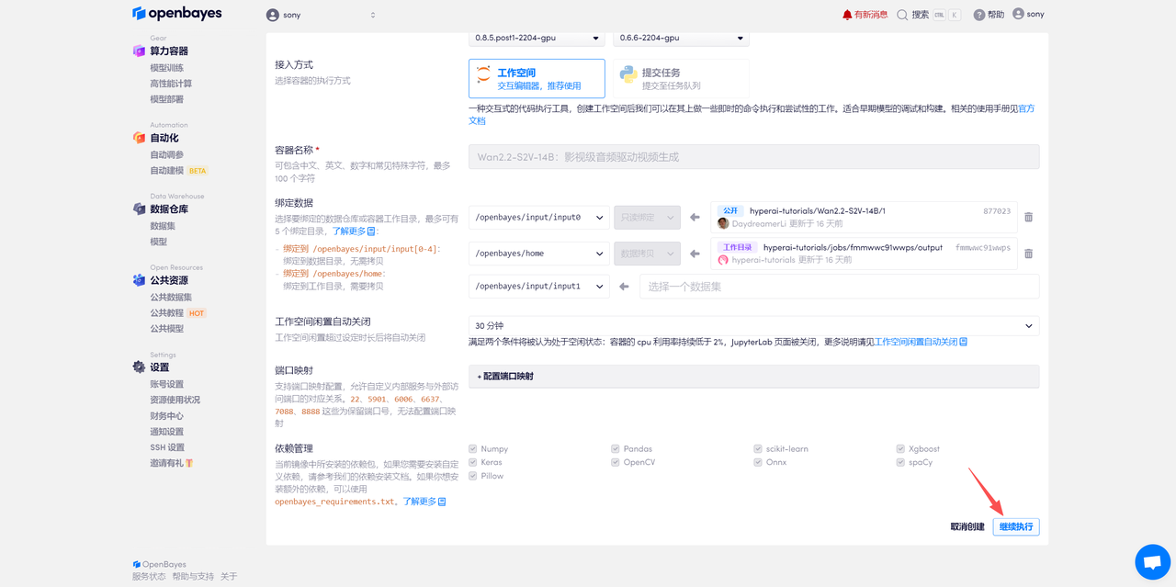Open 了解更多 link under 绑定数据
The image size is (1176, 587).
[x=354, y=231]
